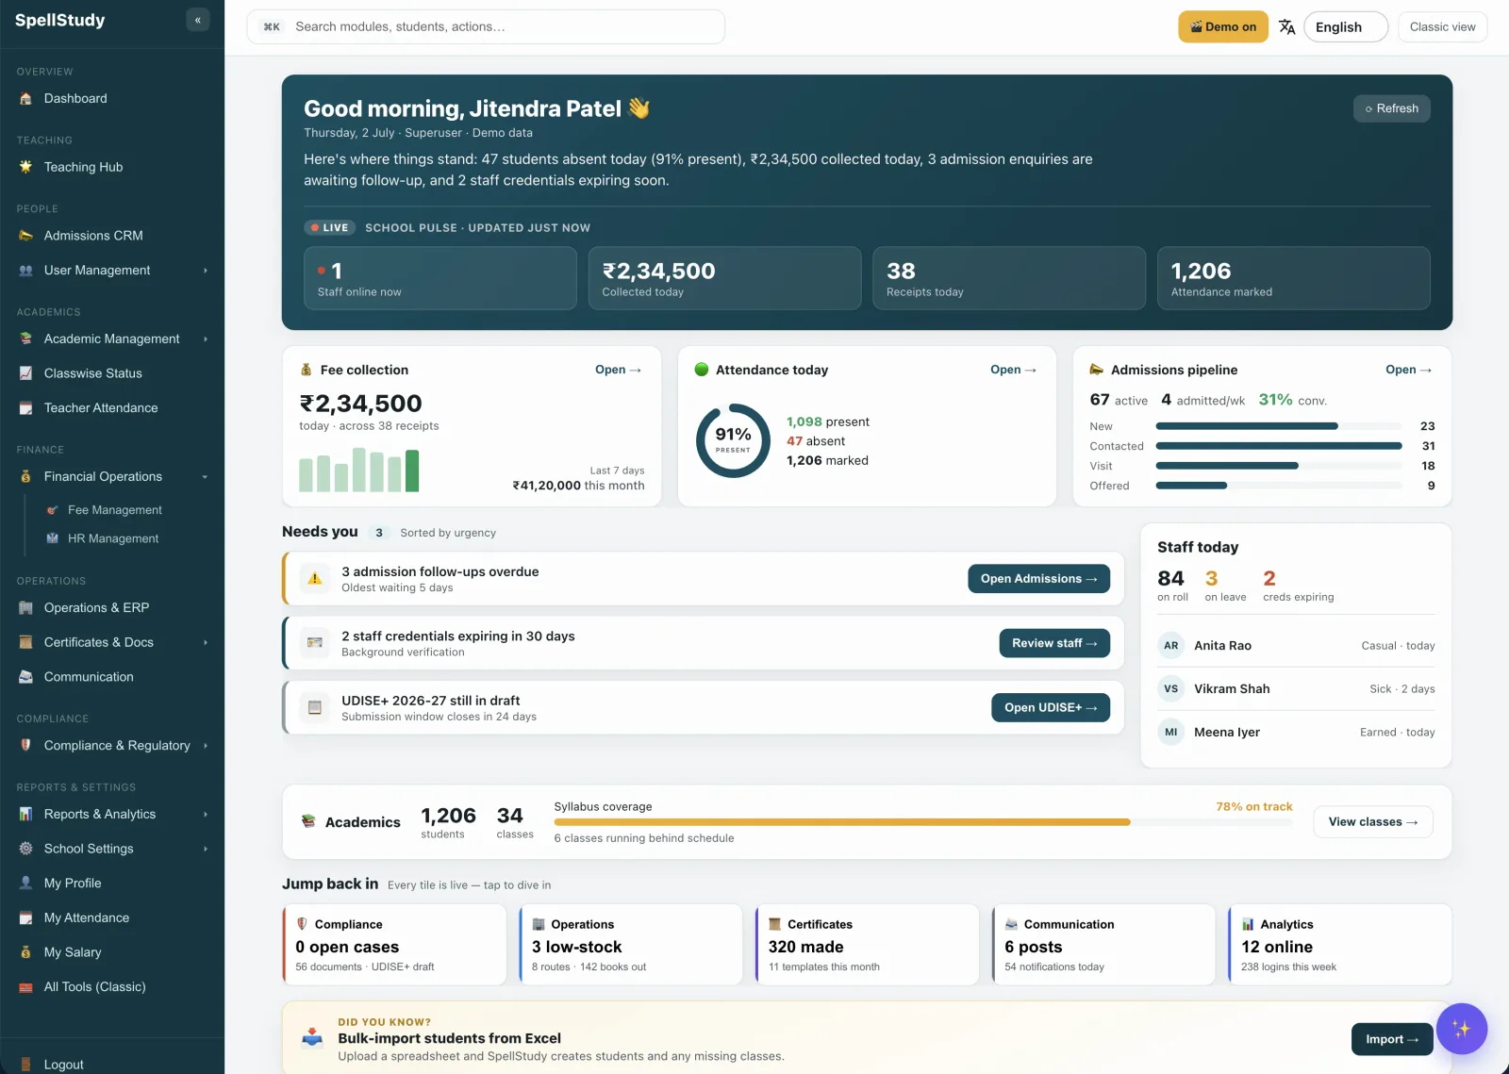Click the All Tools (Classic) toolbox icon
Screen dimensions: 1509x1074
25,987
